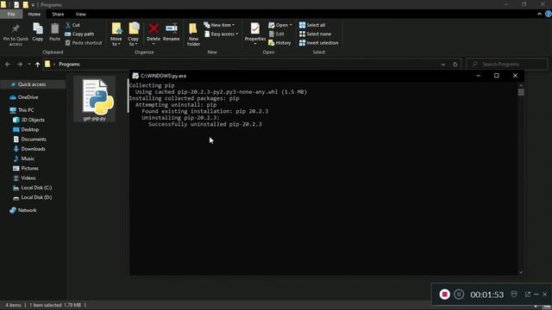
Task: Click Edit in Open group
Action: [x=277, y=34]
